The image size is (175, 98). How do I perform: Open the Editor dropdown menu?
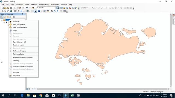[x=85, y=8]
